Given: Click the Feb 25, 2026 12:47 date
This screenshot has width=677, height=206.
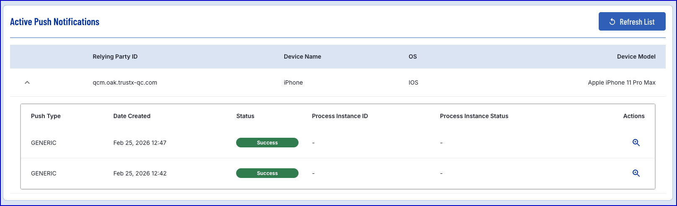Looking at the screenshot, I should 140,143.
